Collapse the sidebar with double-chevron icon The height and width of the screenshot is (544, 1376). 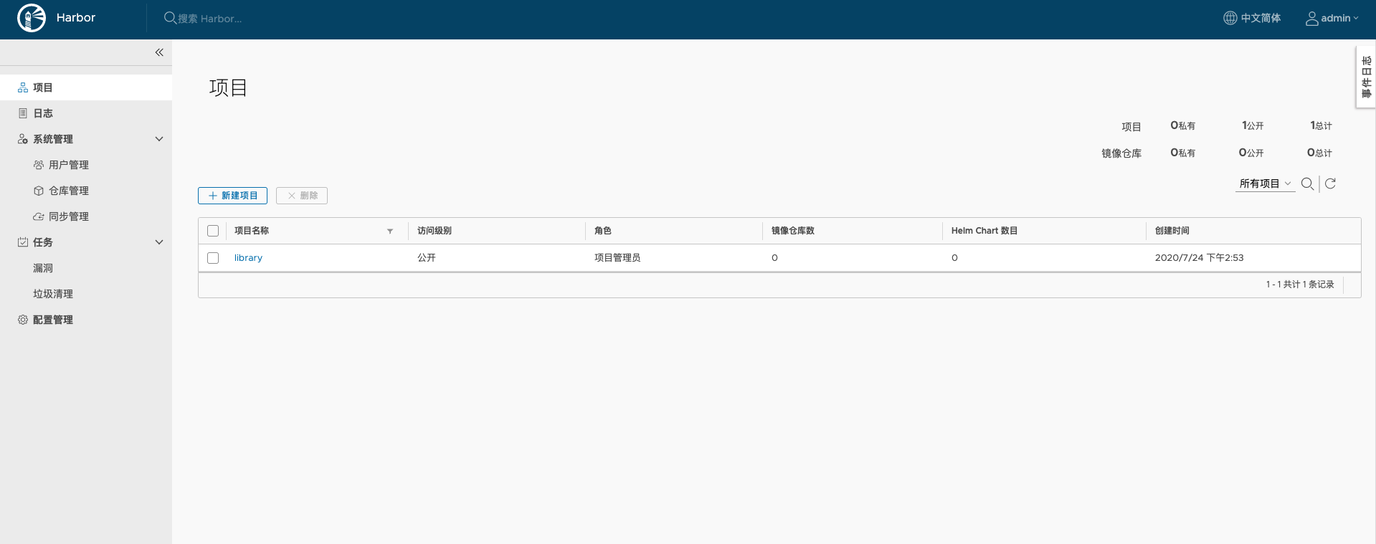159,52
